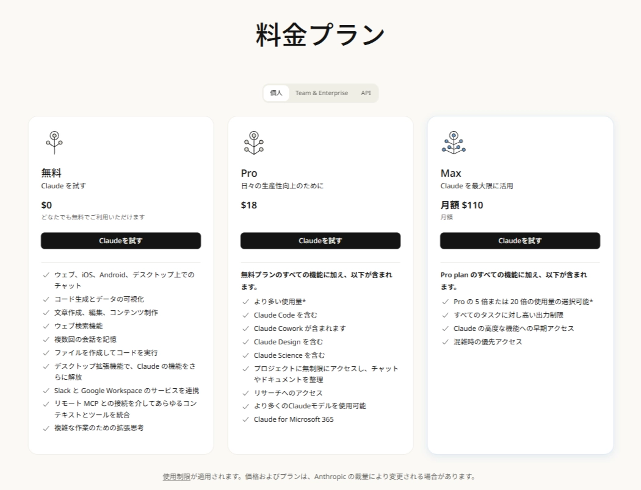The width and height of the screenshot is (641, 490).
Task: Click 日々の生産性向上のために subtitle
Action: (x=282, y=186)
